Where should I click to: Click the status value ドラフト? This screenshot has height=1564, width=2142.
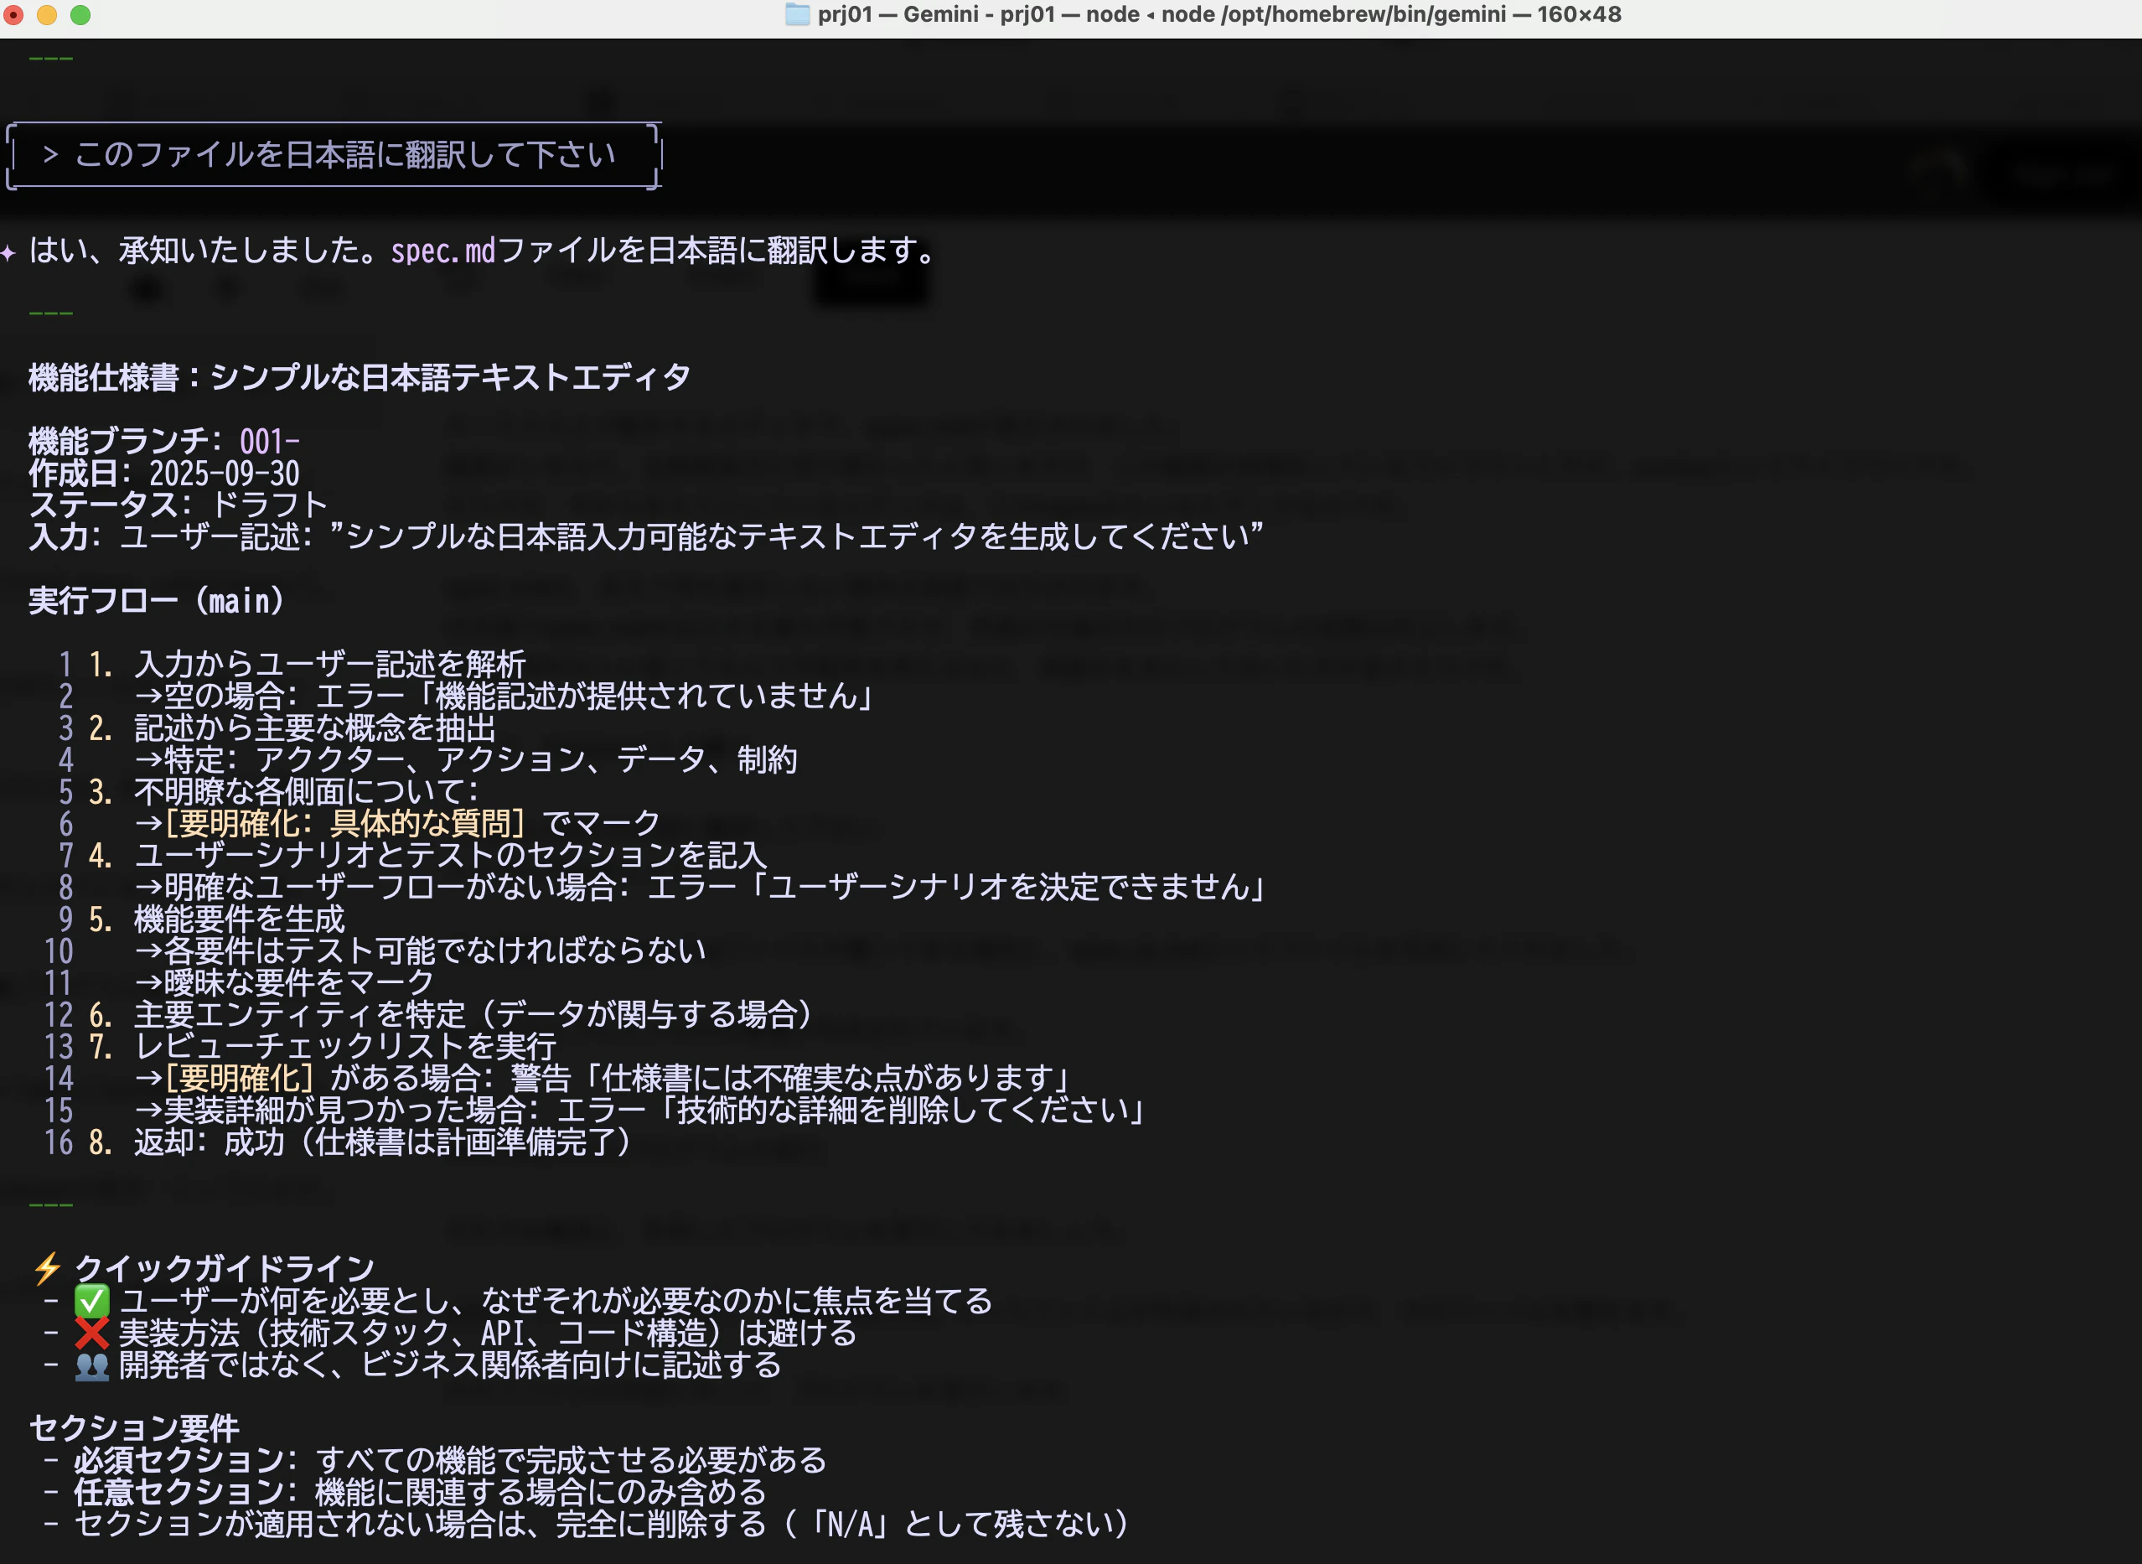pyautogui.click(x=269, y=505)
